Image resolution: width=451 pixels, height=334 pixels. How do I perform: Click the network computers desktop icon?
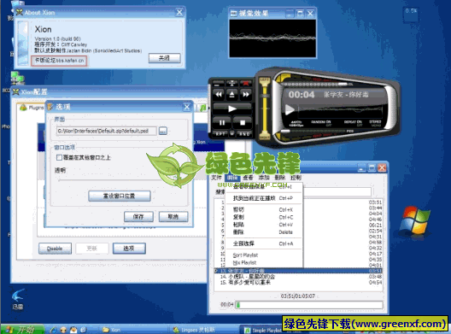point(17,78)
